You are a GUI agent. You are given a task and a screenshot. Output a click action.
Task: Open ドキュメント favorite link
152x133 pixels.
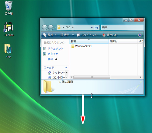click(53, 49)
